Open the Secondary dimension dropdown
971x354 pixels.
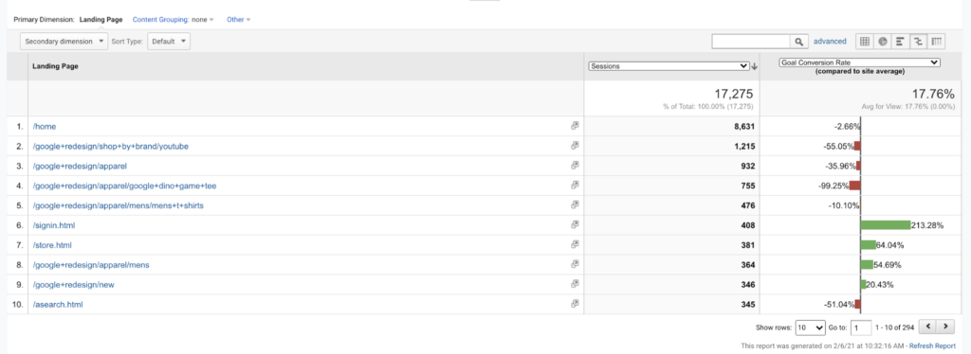(65, 42)
